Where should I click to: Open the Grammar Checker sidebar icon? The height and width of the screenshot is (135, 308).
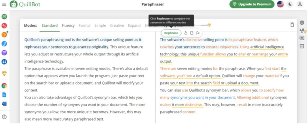click(x=4, y=26)
